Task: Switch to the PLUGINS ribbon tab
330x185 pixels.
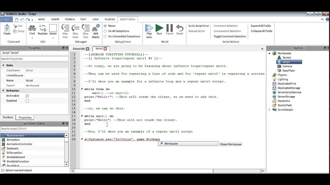Action: coord(110,19)
